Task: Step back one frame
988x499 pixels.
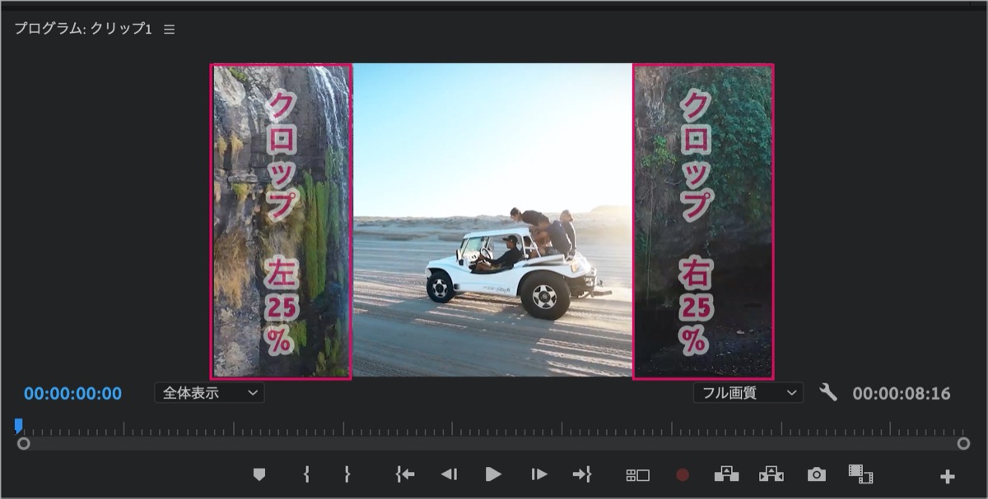Action: 449,474
